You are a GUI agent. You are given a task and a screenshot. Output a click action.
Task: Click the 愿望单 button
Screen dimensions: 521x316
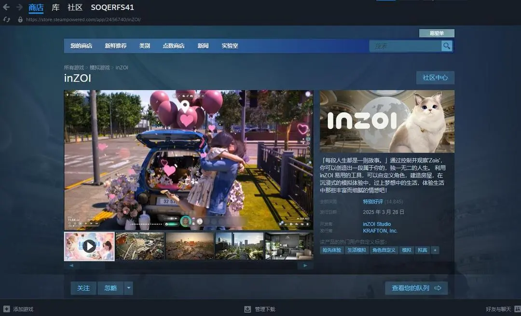[437, 33]
